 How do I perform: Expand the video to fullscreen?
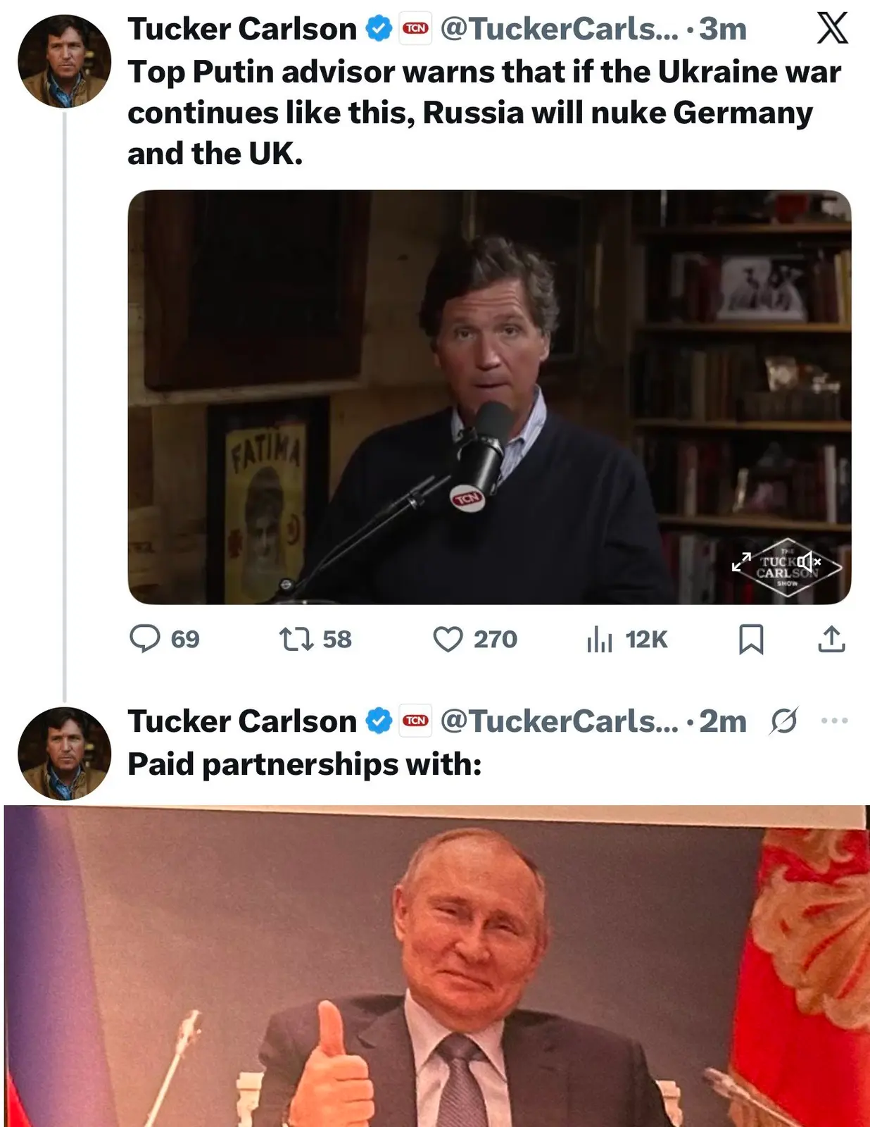tap(741, 561)
